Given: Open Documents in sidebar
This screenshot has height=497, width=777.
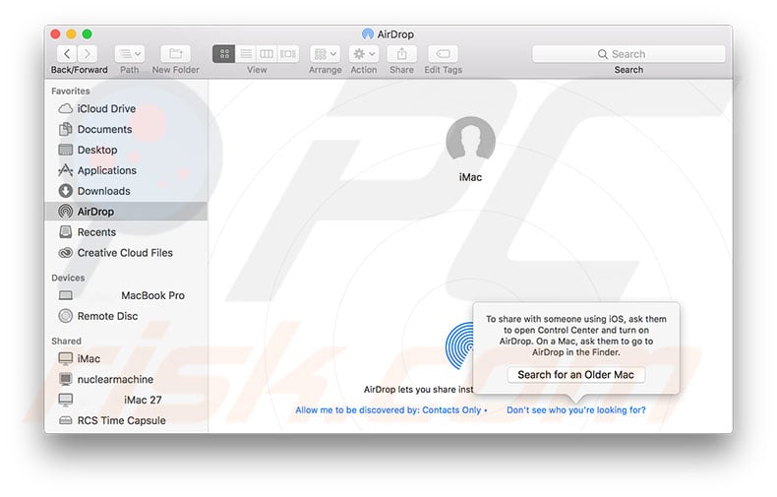Looking at the screenshot, I should click(x=126, y=130).
